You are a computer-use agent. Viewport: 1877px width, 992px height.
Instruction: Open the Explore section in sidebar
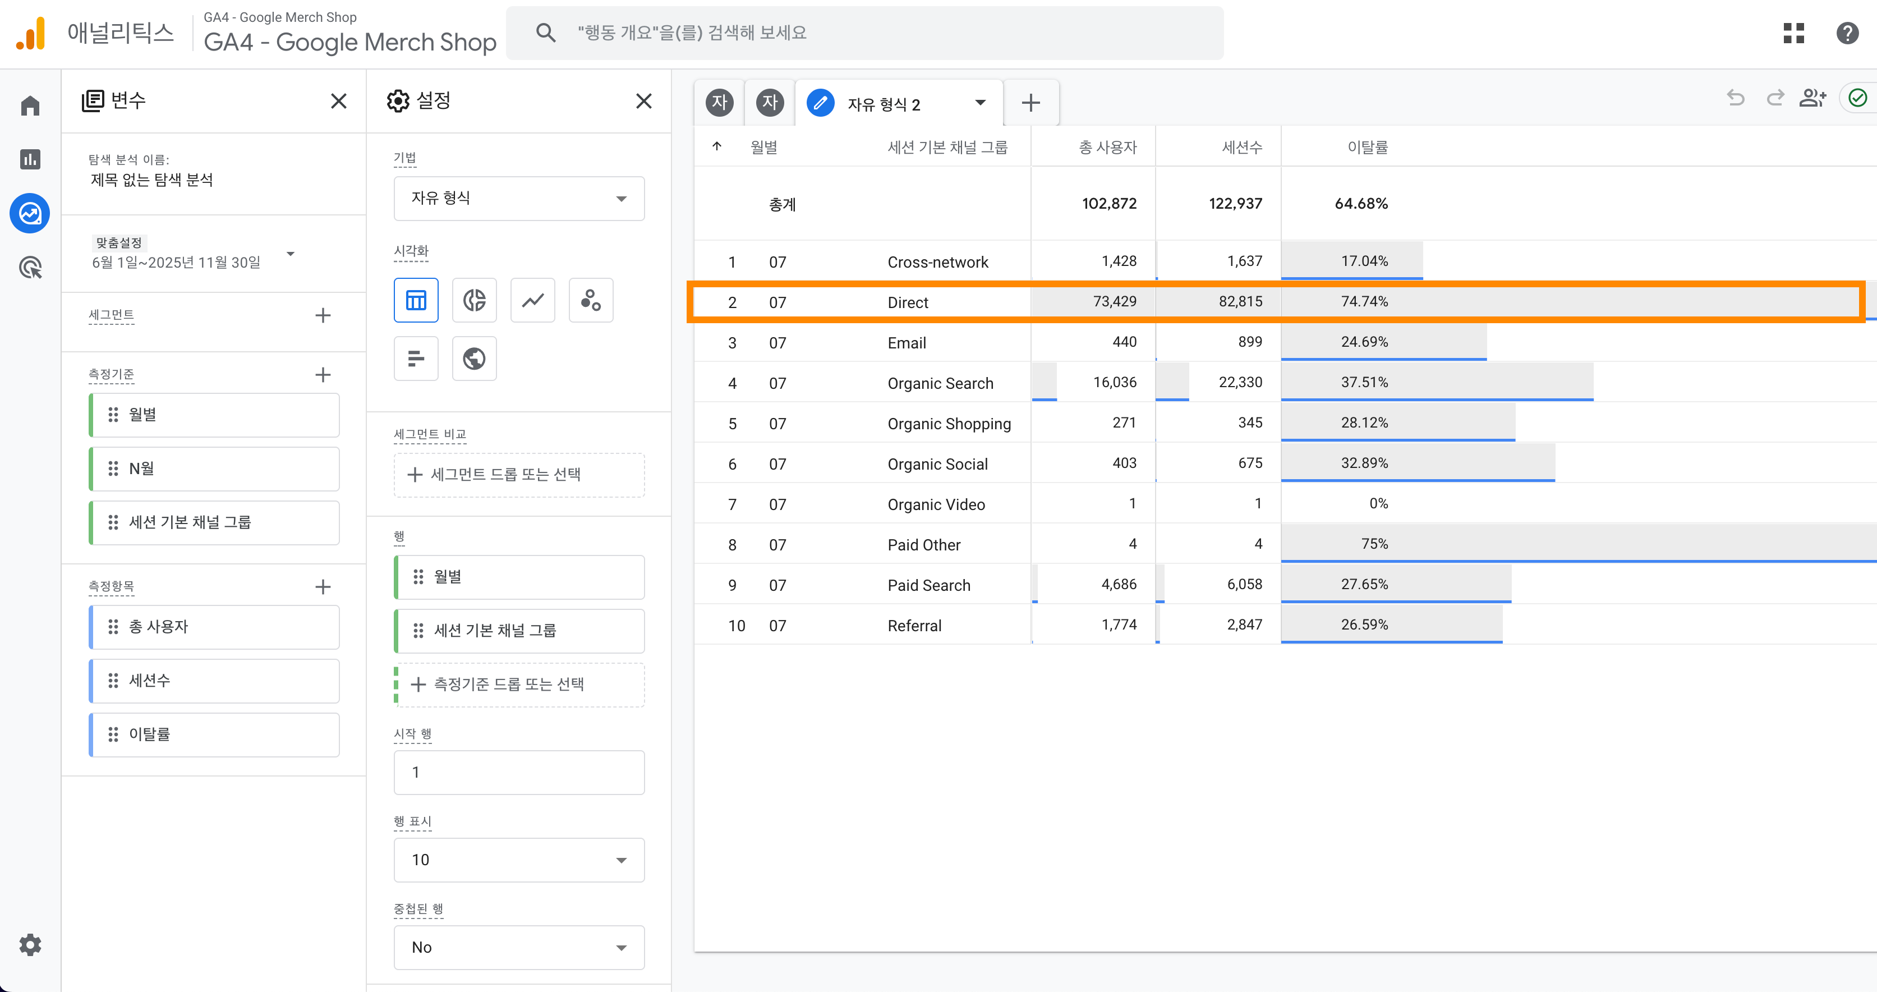pos(30,214)
